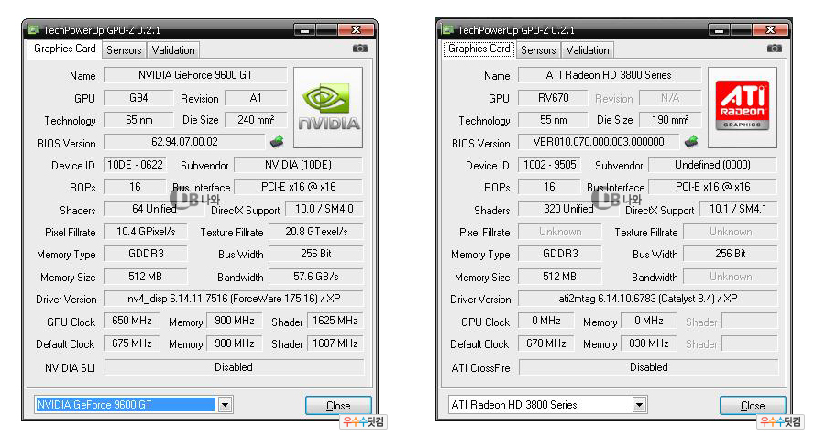Click the default Shader value 1687 MHz

(335, 343)
